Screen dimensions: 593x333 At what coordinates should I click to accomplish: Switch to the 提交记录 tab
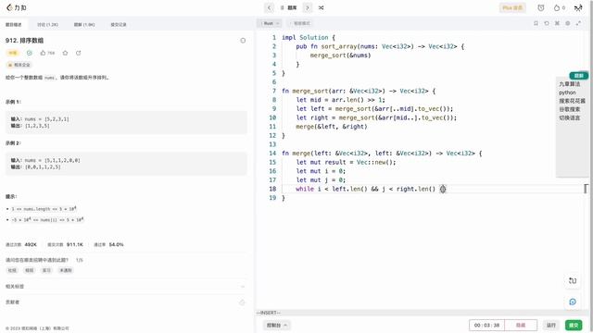click(119, 25)
